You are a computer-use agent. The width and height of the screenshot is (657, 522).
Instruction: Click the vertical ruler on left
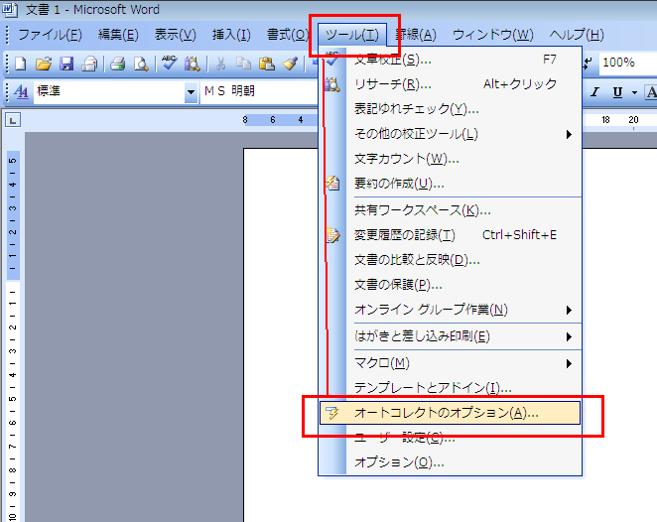tap(13, 335)
